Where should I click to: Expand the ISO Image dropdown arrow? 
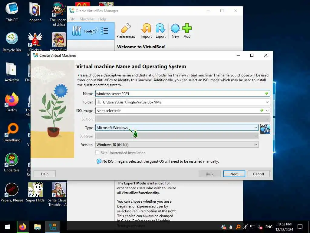pyautogui.click(x=267, y=110)
